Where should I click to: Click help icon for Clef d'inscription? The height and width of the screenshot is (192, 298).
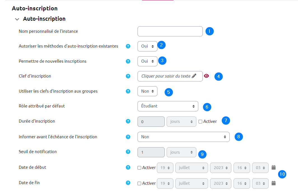point(128,76)
